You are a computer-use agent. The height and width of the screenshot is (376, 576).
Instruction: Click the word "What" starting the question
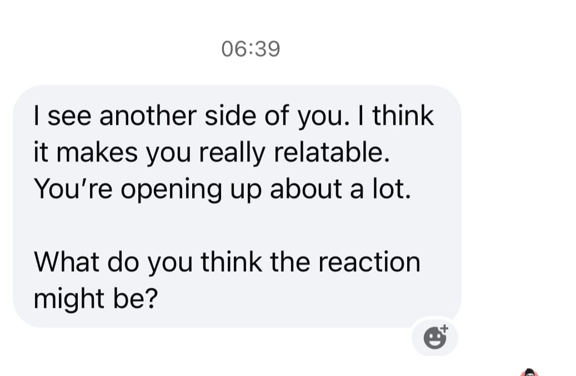pyautogui.click(x=66, y=262)
